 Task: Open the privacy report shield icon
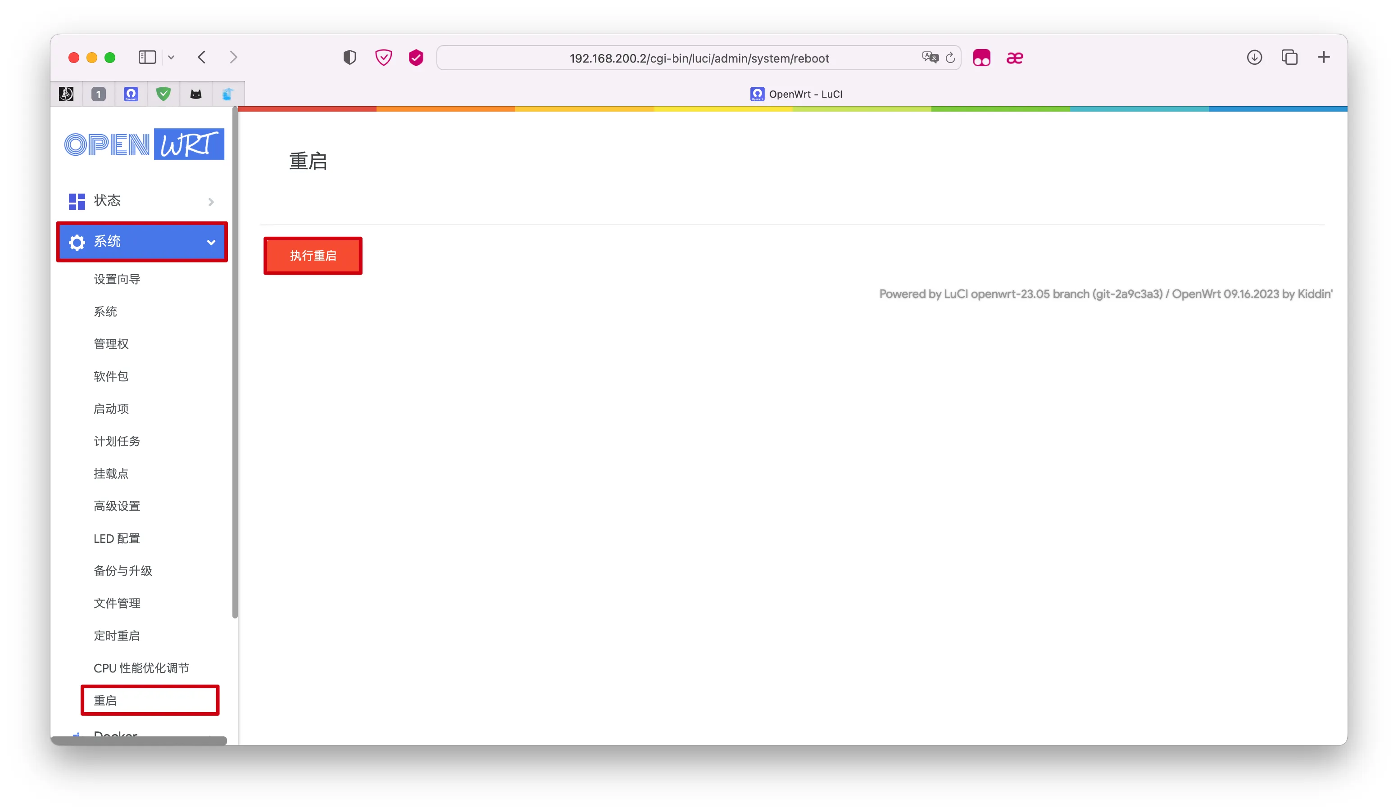(x=349, y=58)
